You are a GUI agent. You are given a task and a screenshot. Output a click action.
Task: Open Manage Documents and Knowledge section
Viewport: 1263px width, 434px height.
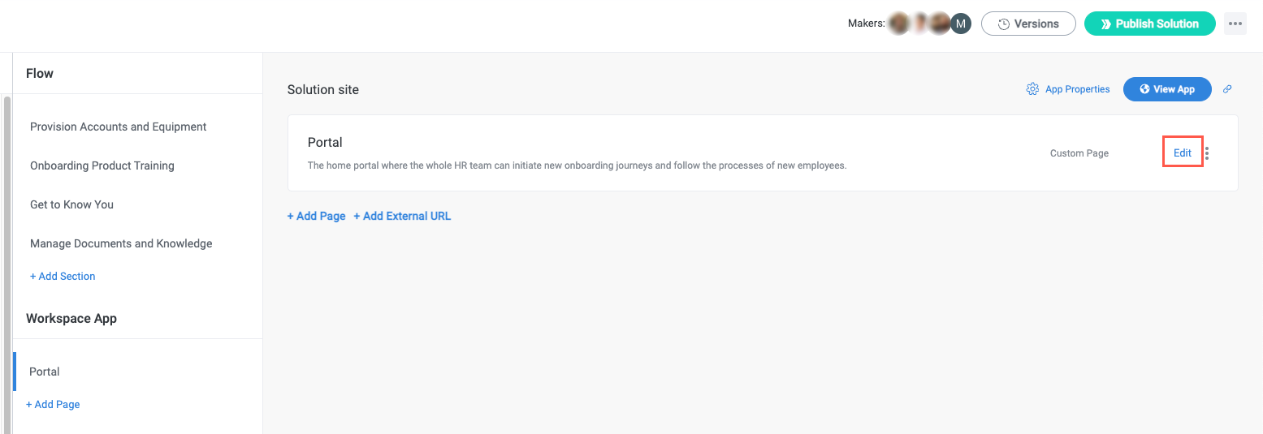pos(121,243)
